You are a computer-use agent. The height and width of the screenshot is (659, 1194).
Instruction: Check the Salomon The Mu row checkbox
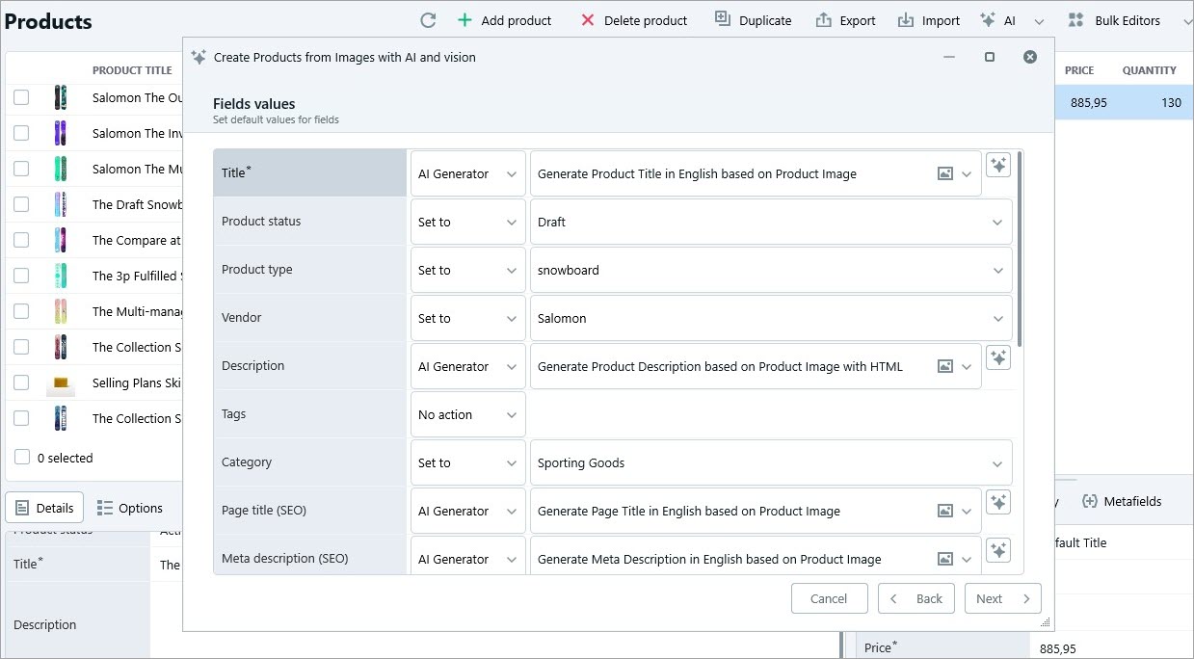click(x=21, y=169)
